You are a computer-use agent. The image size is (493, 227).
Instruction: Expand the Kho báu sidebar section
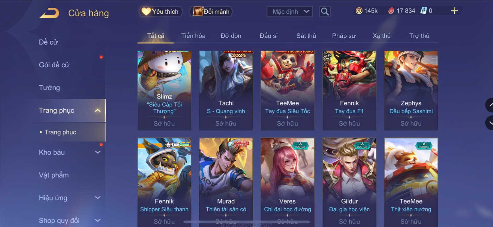click(x=98, y=152)
